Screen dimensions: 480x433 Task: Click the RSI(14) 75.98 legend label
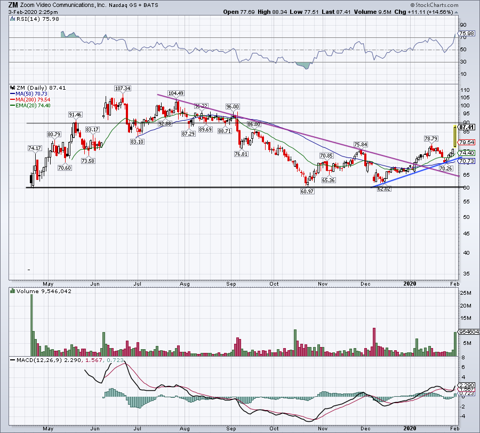coord(37,19)
